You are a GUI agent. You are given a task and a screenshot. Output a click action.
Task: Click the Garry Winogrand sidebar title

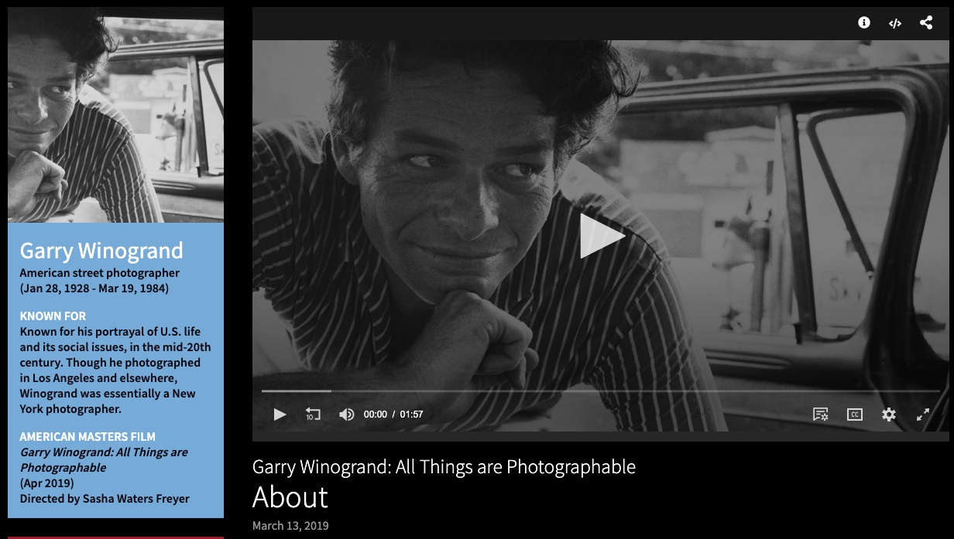point(101,251)
